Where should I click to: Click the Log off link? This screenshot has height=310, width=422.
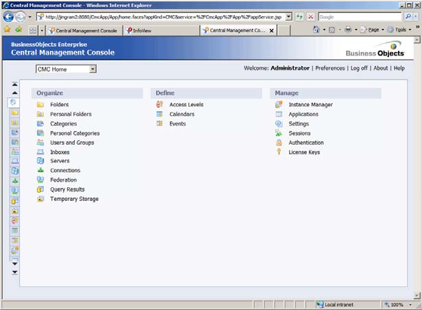pos(359,68)
